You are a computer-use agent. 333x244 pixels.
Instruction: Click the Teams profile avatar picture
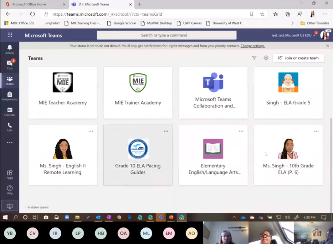click(325, 35)
